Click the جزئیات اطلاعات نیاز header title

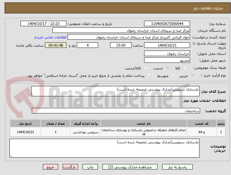[x=208, y=8]
